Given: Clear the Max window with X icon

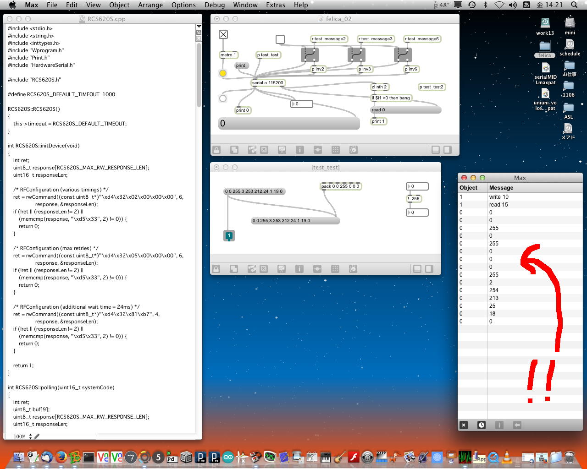Looking at the screenshot, I should [464, 425].
